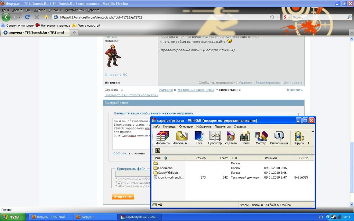This screenshot has height=221, width=354.
Task: Click the Ответить reply link
Action: pyautogui.click(x=295, y=90)
